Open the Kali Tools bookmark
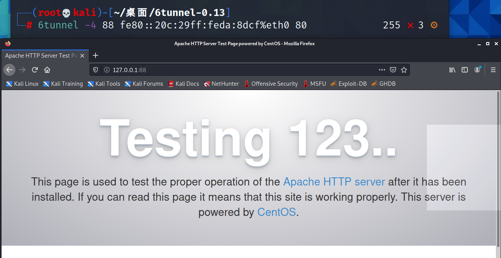Viewport: 501px width, 258px height. coord(104,84)
